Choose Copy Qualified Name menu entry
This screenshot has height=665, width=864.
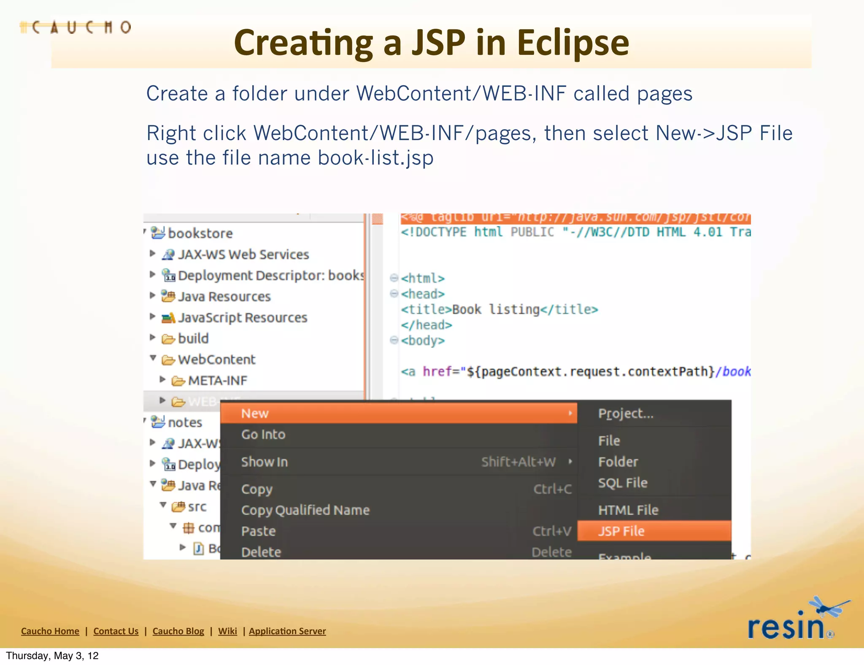305,510
